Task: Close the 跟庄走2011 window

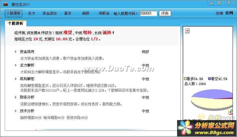Action: coord(229,3)
